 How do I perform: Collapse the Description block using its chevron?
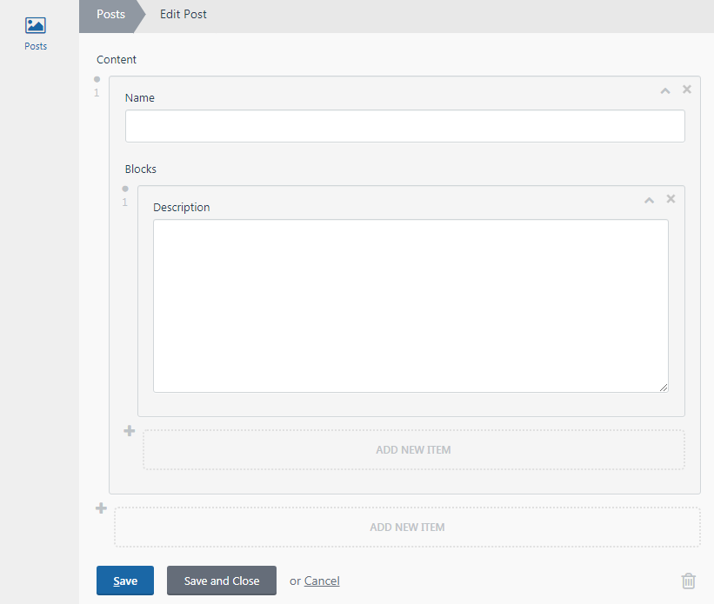coord(649,199)
